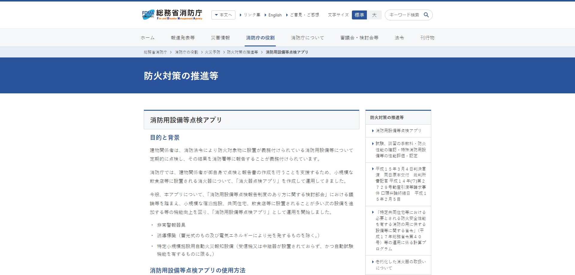Screen dimensions: 575x275
Task: Go to 防火対策の推進等 in breadcrumb
Action: coord(242,52)
